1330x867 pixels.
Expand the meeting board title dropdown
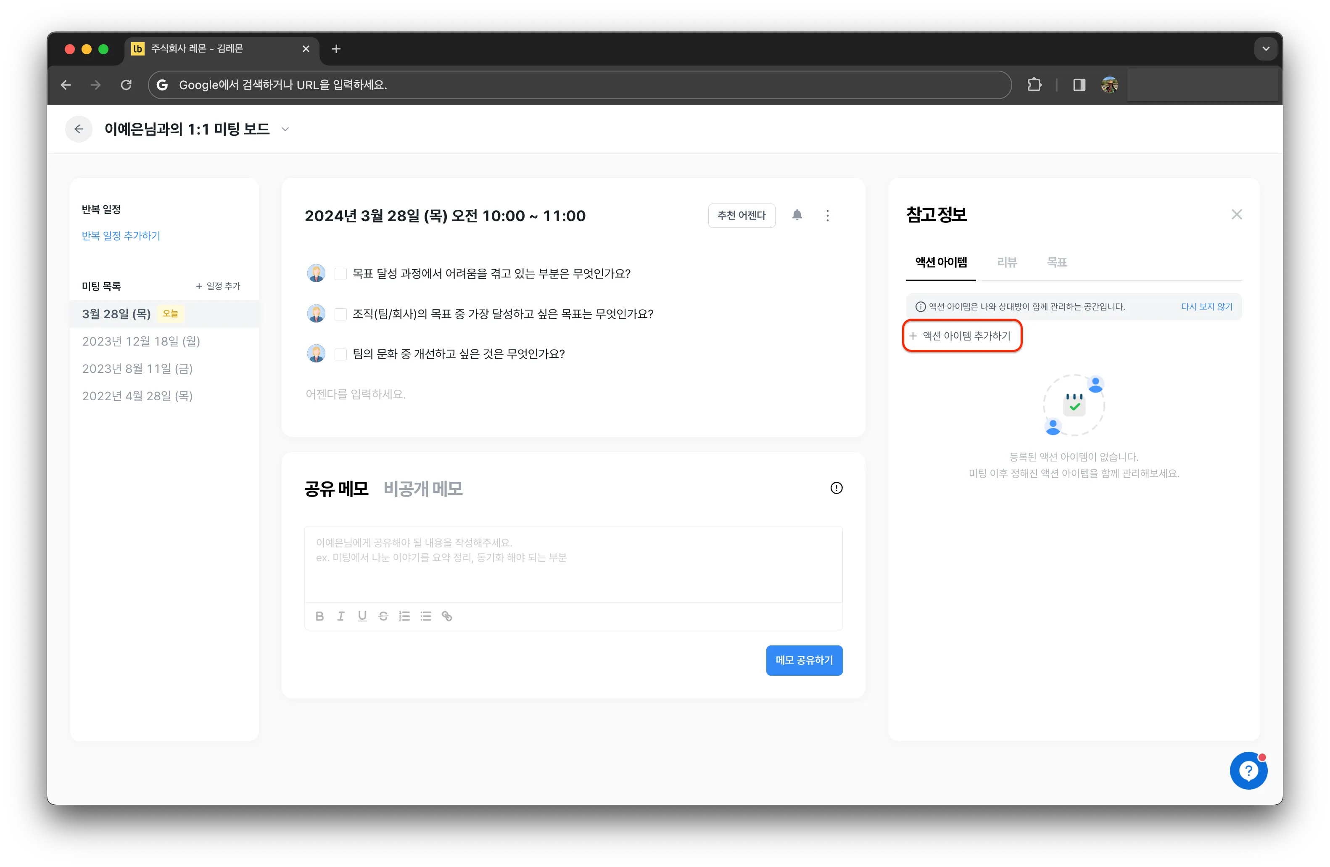pos(285,130)
